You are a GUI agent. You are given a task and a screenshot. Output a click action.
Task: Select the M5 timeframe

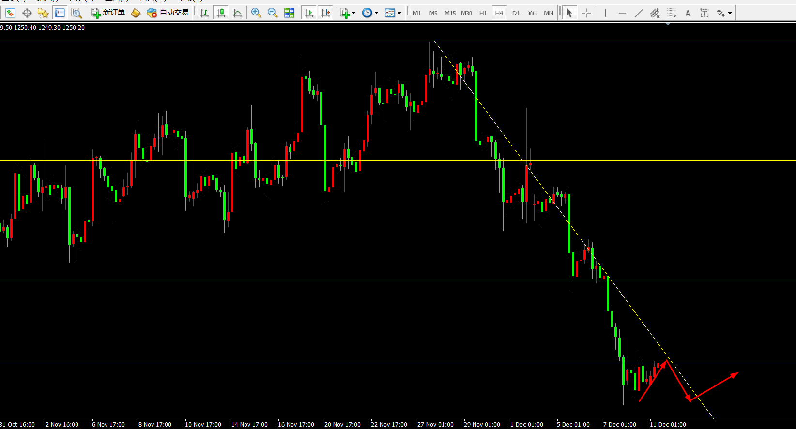tap(433, 13)
